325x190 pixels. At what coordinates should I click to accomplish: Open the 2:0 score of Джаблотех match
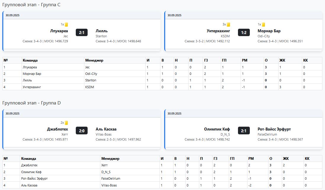point(82,131)
